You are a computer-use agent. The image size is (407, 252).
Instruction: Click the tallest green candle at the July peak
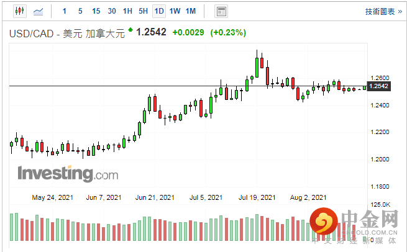[x=257, y=68]
